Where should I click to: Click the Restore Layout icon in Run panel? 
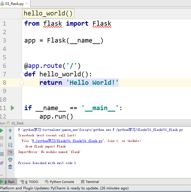pyautogui.click(x=1, y=154)
